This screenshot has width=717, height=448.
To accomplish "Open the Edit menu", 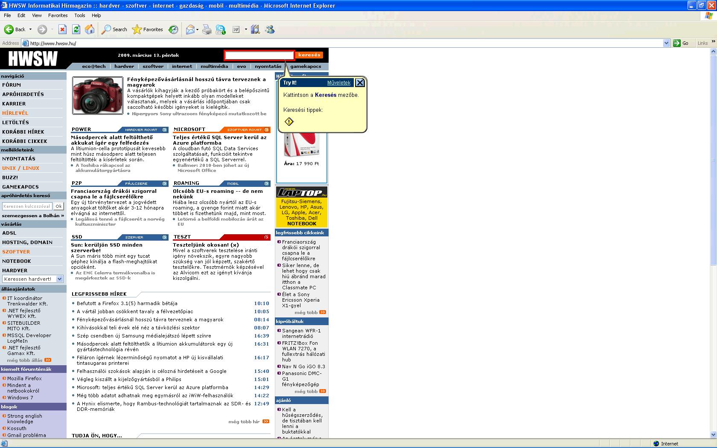I will pos(21,15).
